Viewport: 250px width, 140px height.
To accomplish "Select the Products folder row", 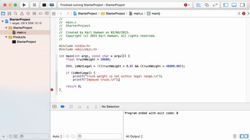I will click(25, 37).
